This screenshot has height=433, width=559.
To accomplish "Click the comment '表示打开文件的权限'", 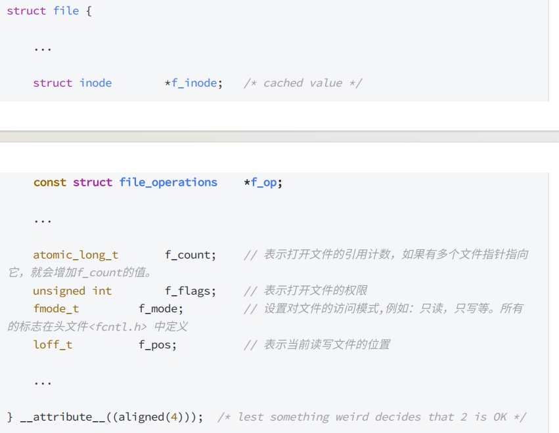I will click(305, 291).
